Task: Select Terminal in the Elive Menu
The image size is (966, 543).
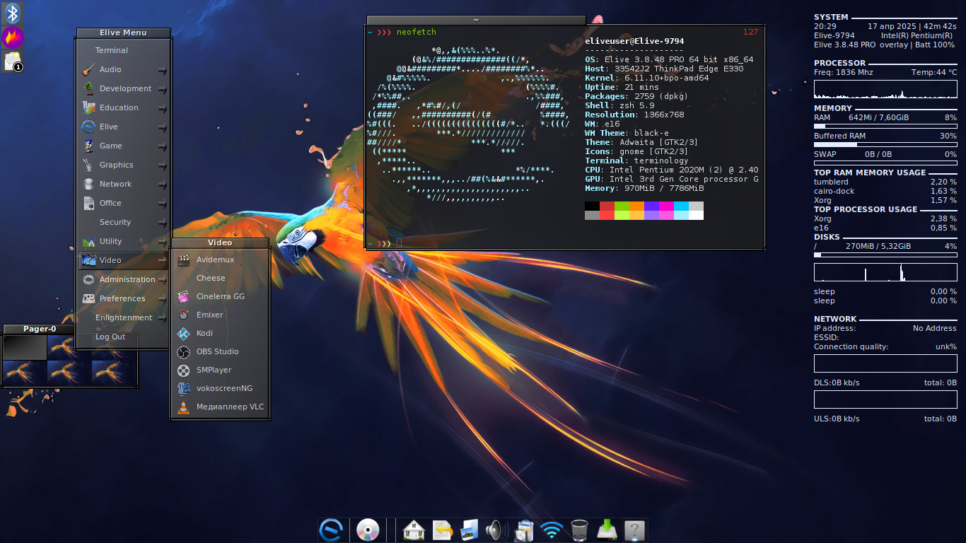Action: (124, 50)
